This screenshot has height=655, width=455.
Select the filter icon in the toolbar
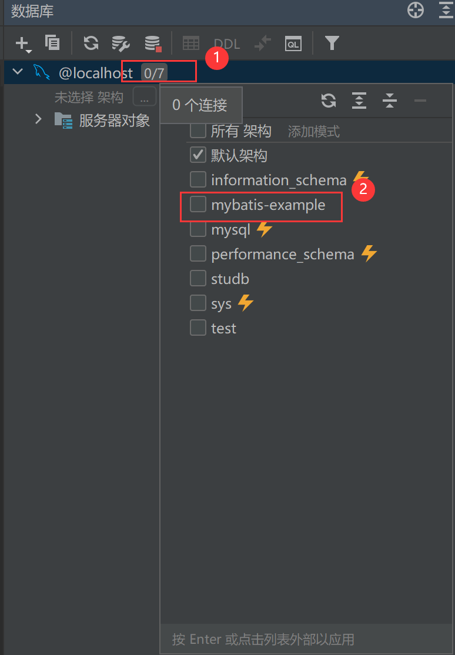pyautogui.click(x=332, y=43)
